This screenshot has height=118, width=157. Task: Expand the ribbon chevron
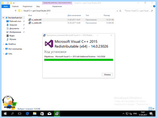pyautogui.click(x=151, y=6)
